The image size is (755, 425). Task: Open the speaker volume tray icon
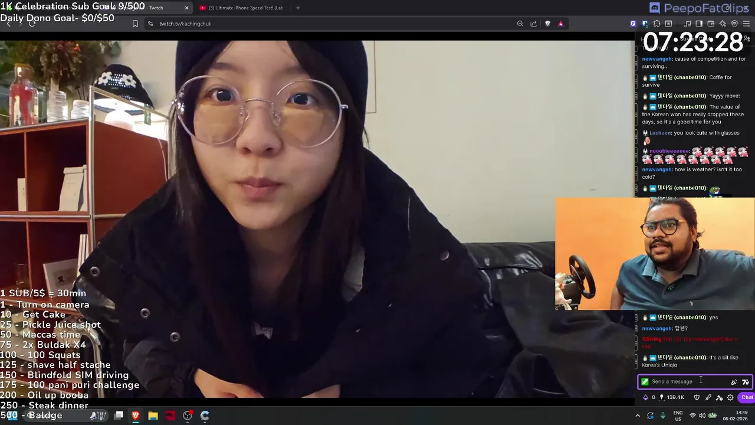pyautogui.click(x=702, y=416)
